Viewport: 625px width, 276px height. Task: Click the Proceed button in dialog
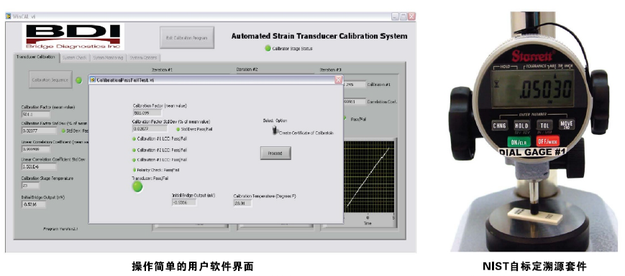(275, 153)
